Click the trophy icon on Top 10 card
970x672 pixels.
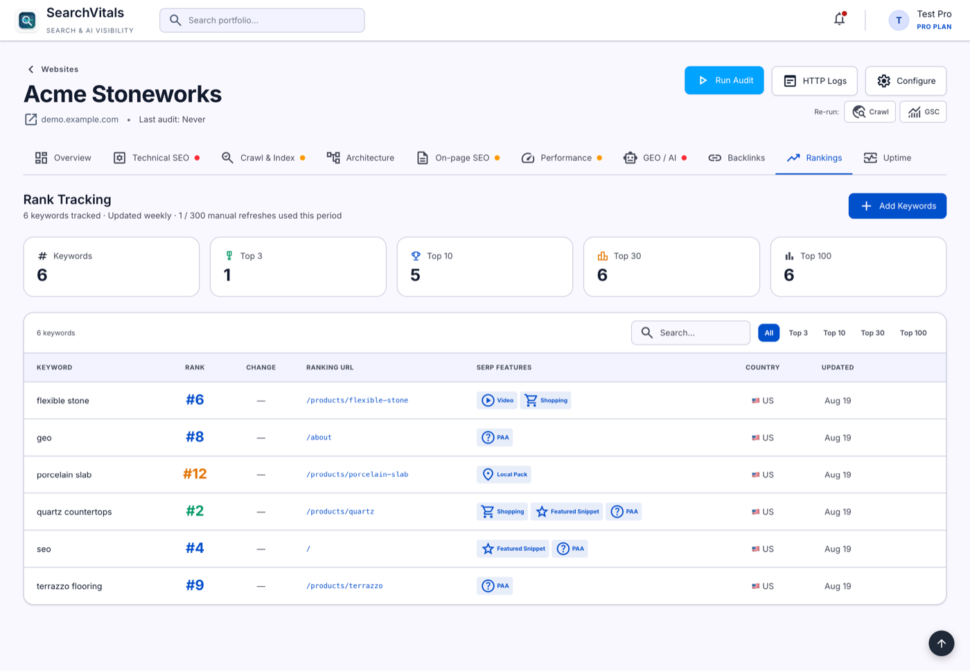(x=416, y=256)
